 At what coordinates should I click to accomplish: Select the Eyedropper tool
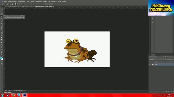tap(2, 21)
